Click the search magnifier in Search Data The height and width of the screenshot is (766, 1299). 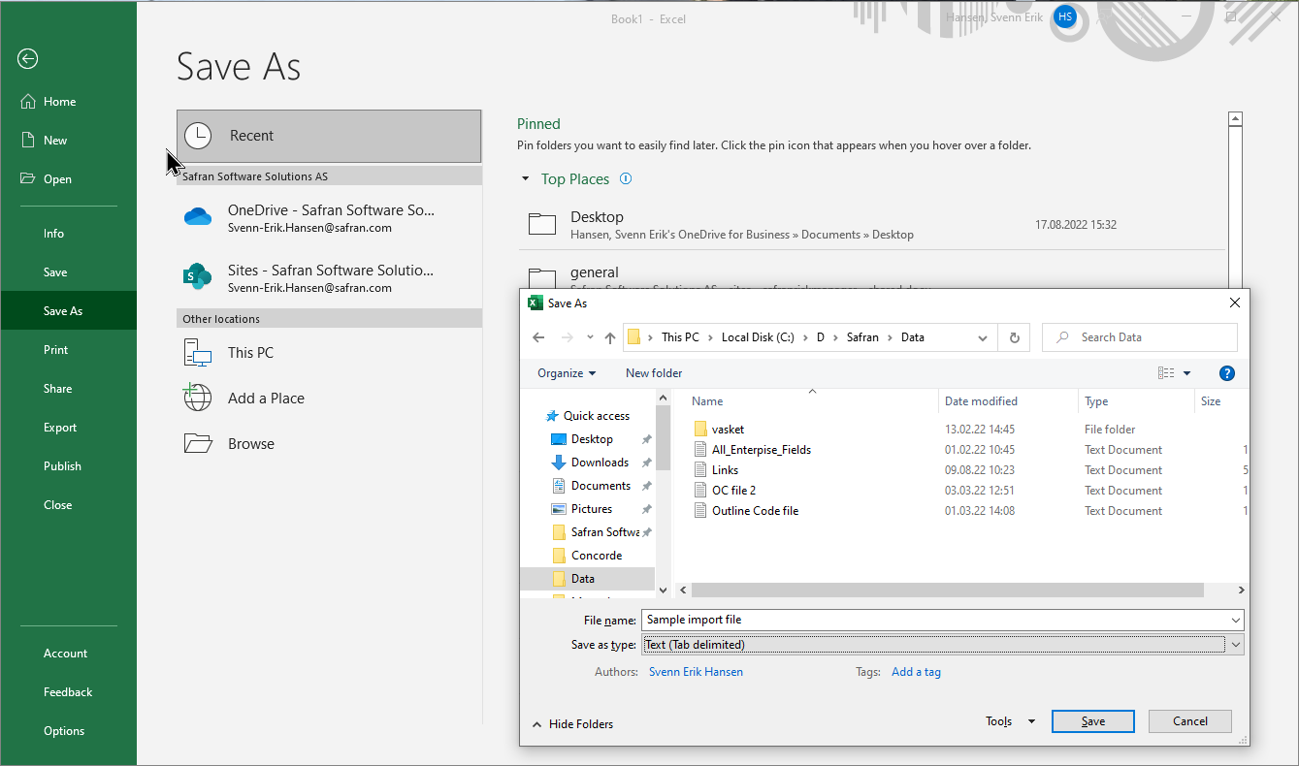[1063, 337]
